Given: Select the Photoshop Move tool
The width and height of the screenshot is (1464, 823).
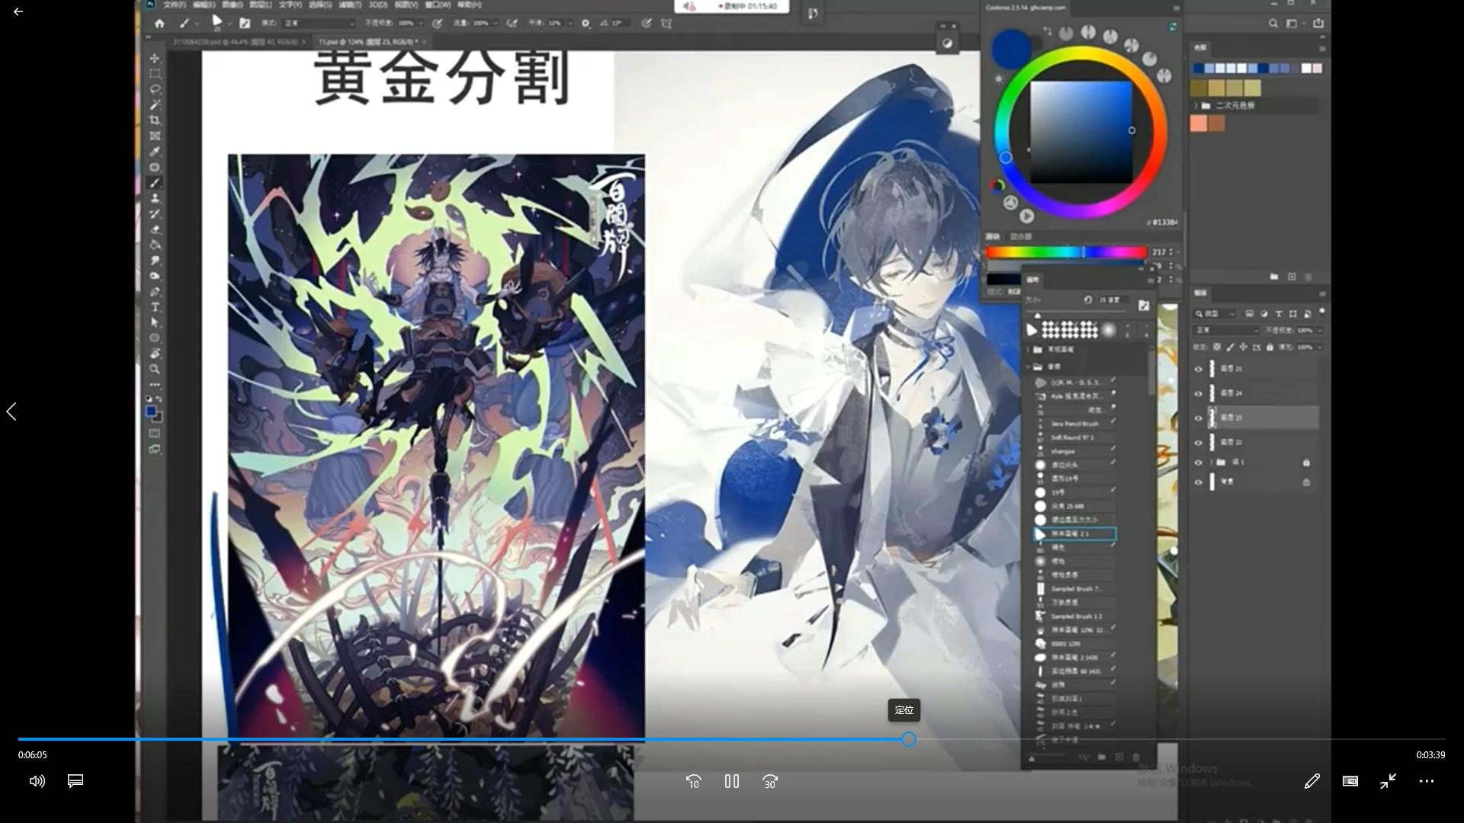Looking at the screenshot, I should [x=155, y=59].
